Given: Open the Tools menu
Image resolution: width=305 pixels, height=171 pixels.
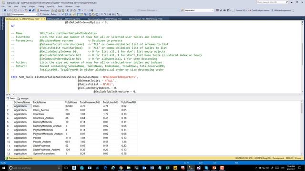Looking at the screenshot, I should [60, 6].
